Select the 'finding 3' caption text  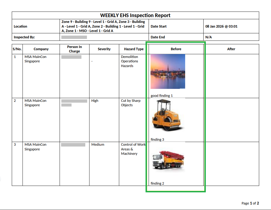tap(157, 140)
